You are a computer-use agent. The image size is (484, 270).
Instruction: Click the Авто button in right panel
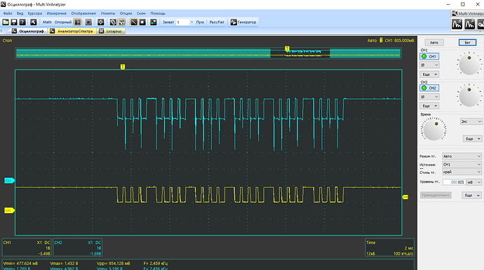[434, 43]
